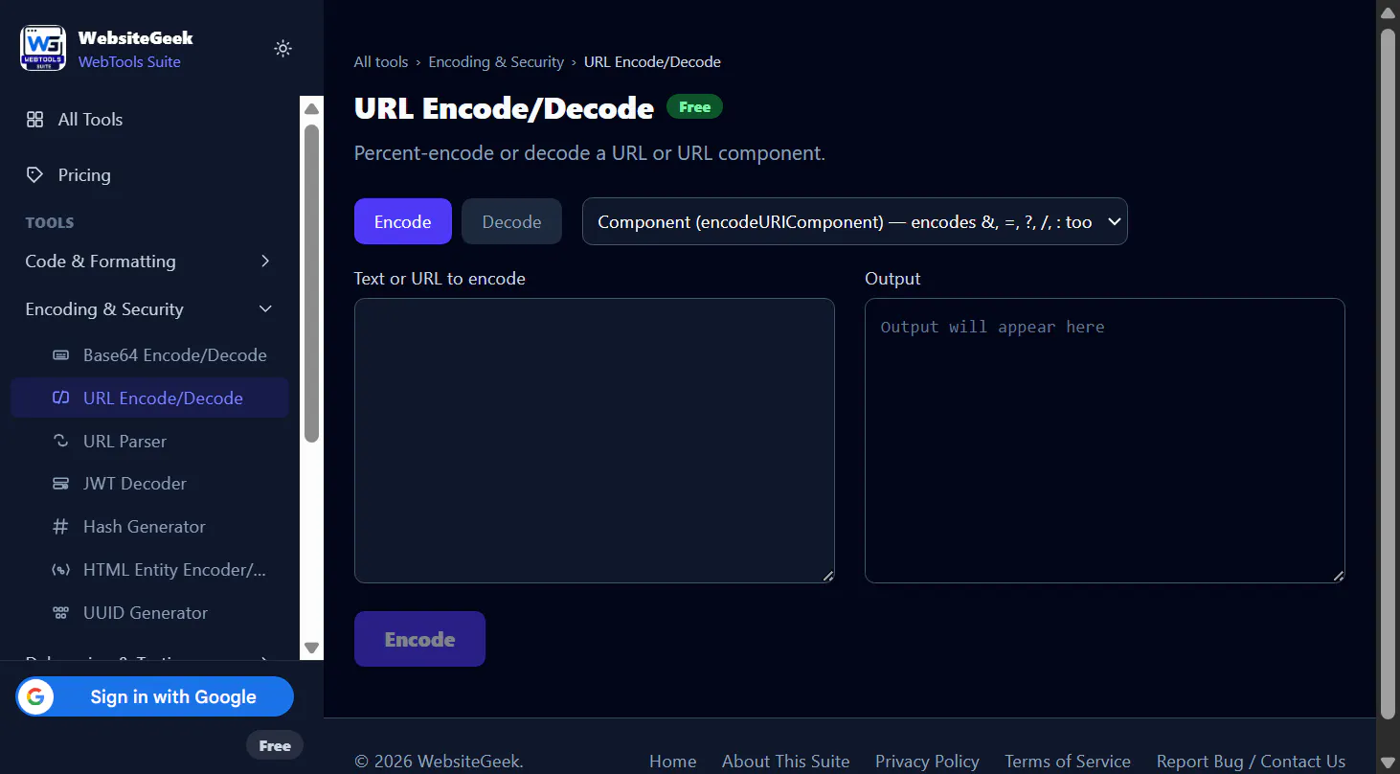This screenshot has width=1400, height=774.
Task: Open Base64 Encode/Decode tool
Action: point(149,355)
